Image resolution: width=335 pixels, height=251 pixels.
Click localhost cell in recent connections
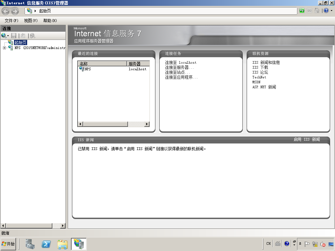click(x=137, y=69)
